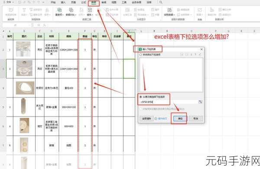
Task: Click the 表格 icon in ribbon
Action: click(199, 10)
